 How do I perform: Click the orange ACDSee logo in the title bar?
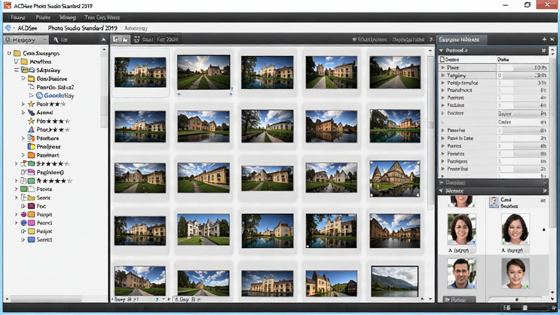point(7,5)
